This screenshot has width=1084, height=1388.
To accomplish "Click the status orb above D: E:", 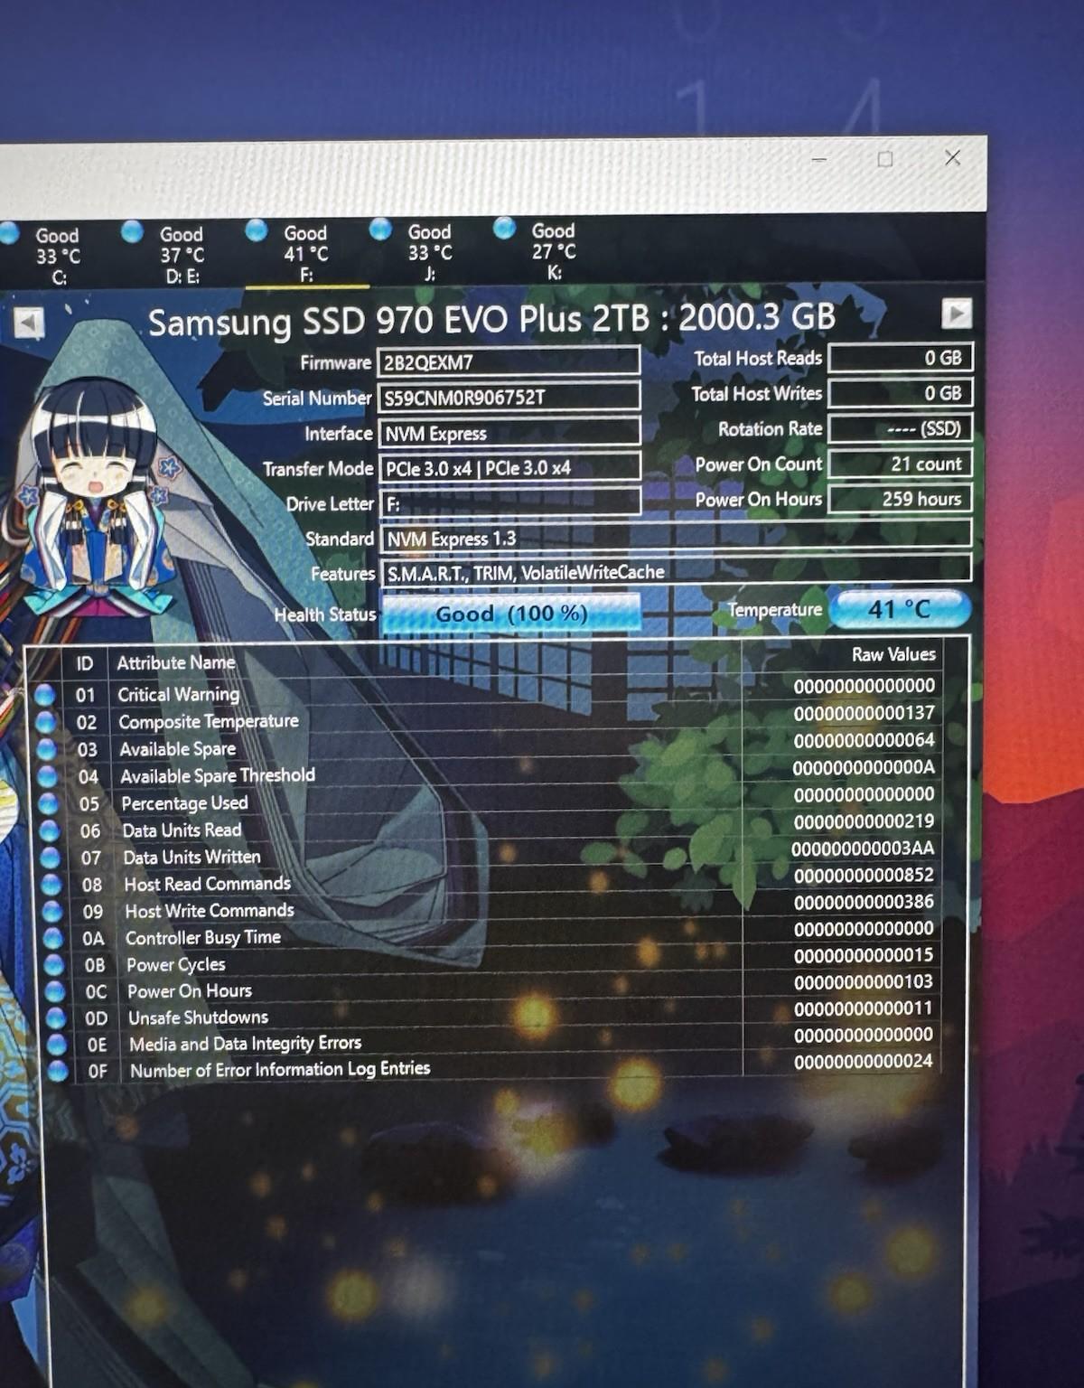I will [133, 231].
